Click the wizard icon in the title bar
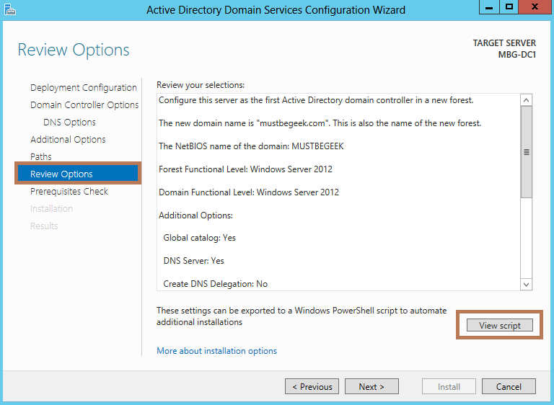Image resolution: width=554 pixels, height=405 pixels. click(10, 9)
